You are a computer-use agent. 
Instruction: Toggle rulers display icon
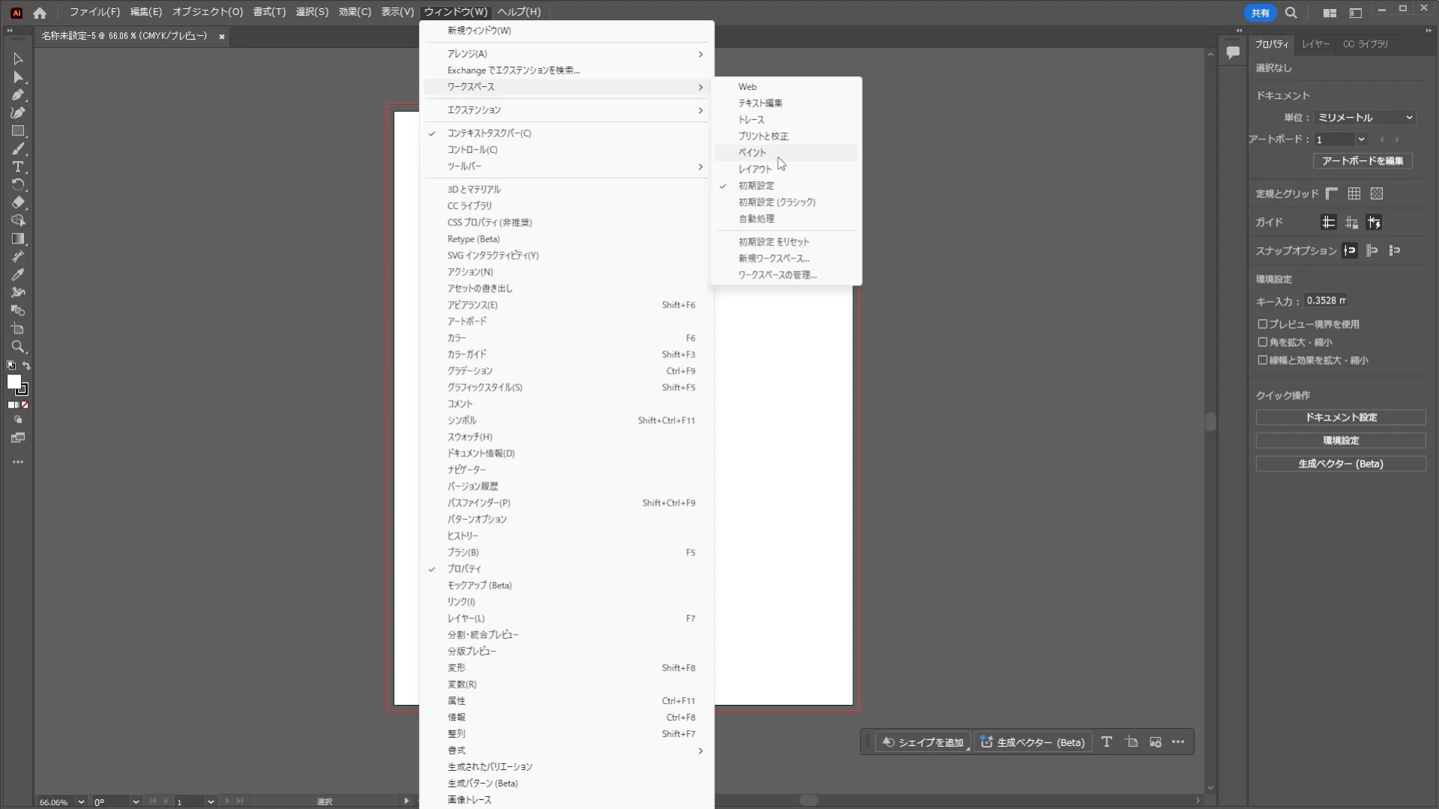tap(1332, 194)
